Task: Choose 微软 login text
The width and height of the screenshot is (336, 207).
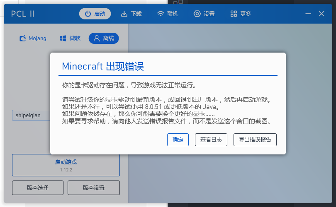Action: pos(75,38)
